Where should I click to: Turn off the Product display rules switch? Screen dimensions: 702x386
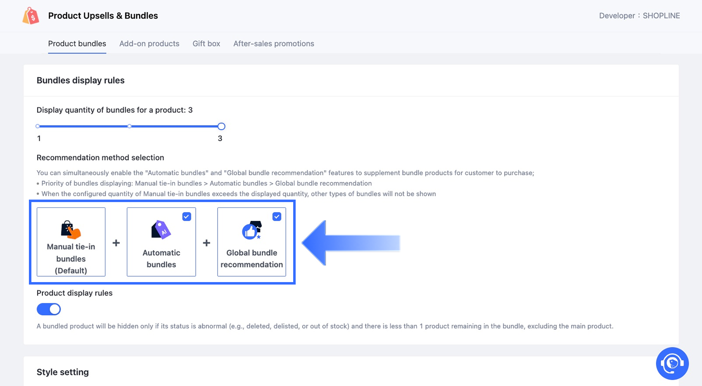click(x=49, y=309)
